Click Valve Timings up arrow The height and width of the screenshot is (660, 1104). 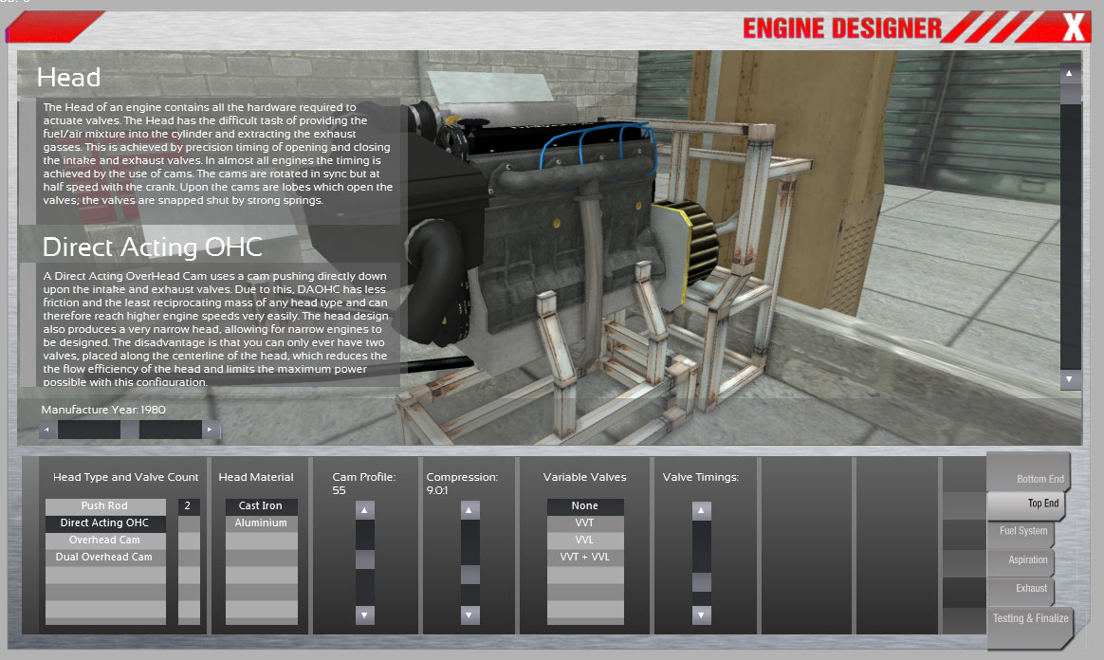tap(701, 511)
